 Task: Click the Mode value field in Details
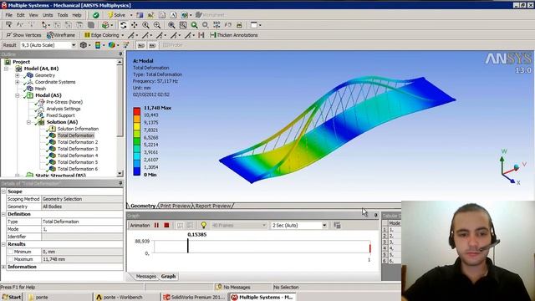(x=82, y=229)
